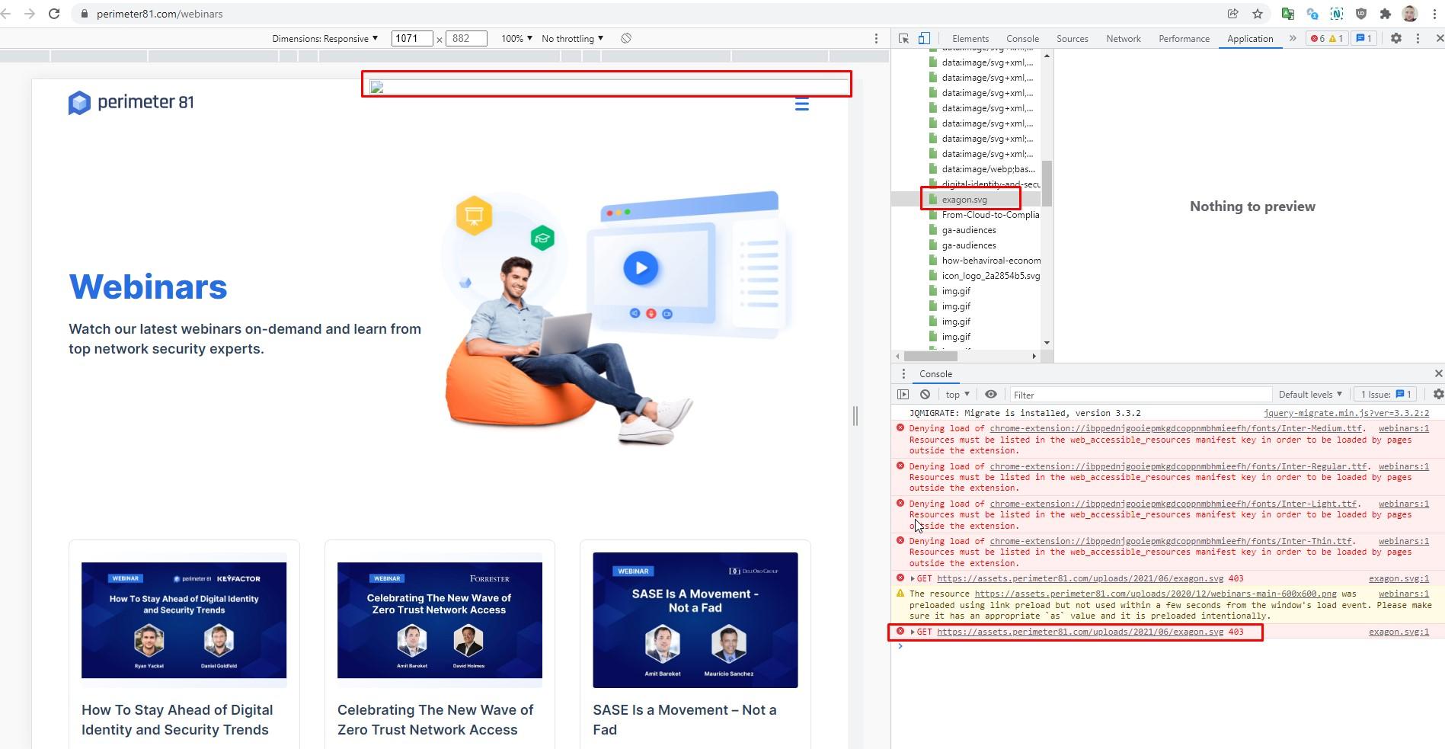
Task: Click the perimeter 81 logo
Action: click(131, 102)
